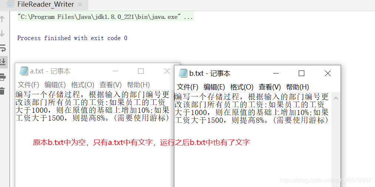Open 帮助(H) menu in b.txt Notepad

298,87
